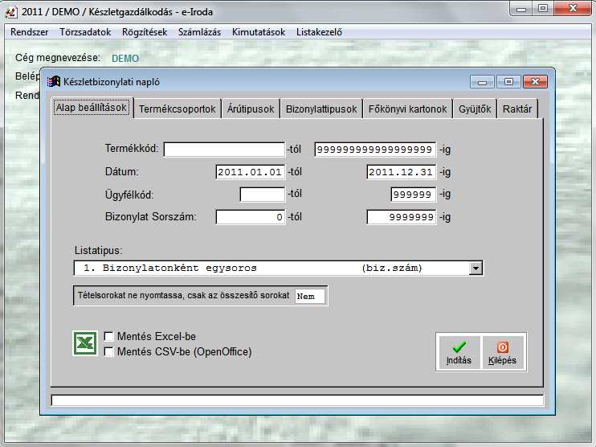This screenshot has width=596, height=447.
Task: Switch to the Bizonylattípusok tab
Action: [x=321, y=109]
